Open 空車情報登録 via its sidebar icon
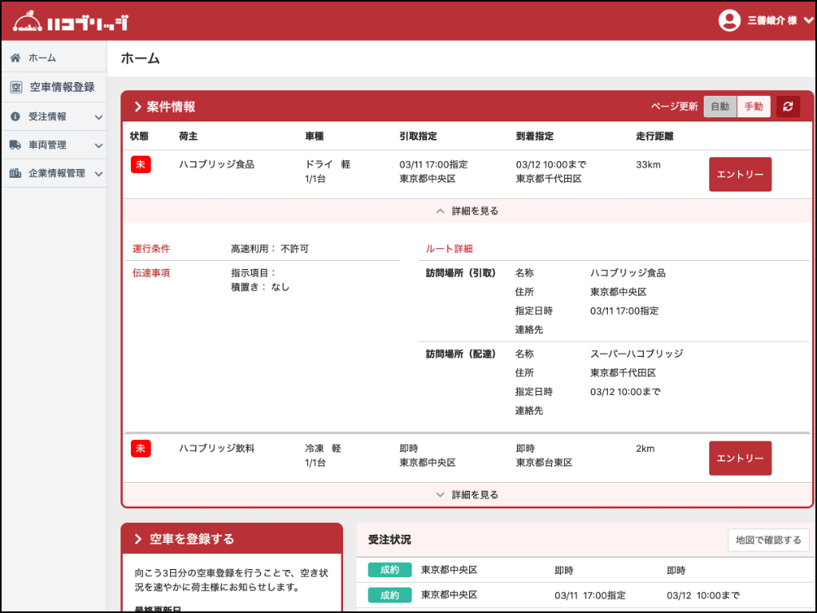 pos(14,86)
